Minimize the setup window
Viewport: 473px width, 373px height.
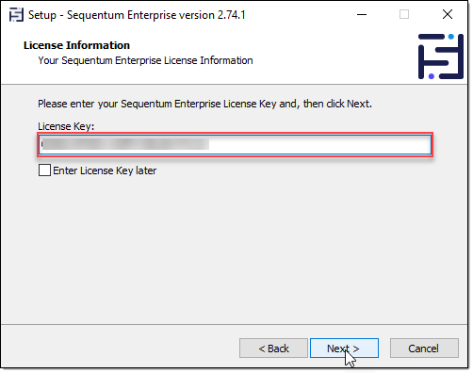[362, 14]
